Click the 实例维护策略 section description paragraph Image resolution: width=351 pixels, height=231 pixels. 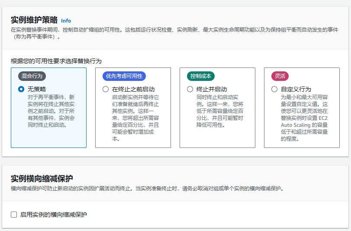click(174, 33)
